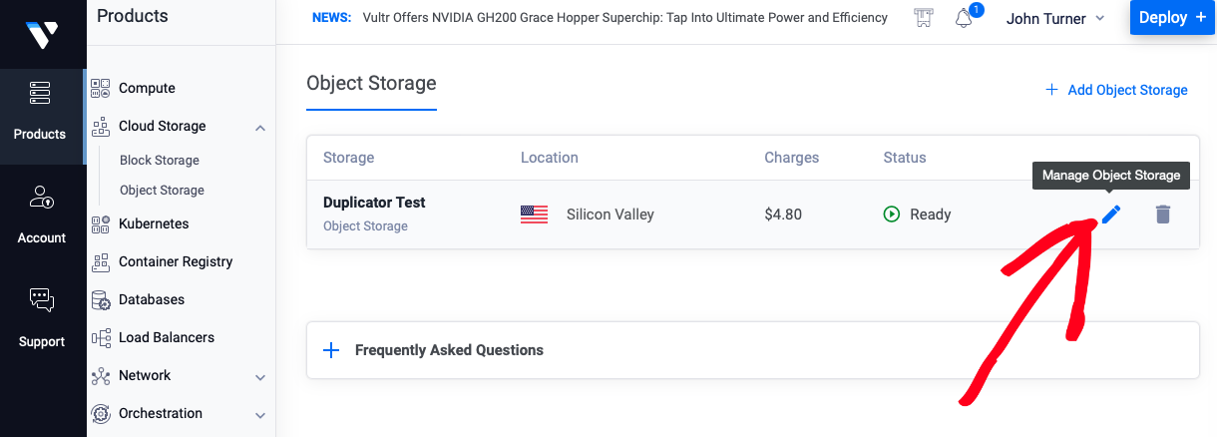Open Kubernetes in the sidebar
Screen dimensions: 1217x437
153,223
